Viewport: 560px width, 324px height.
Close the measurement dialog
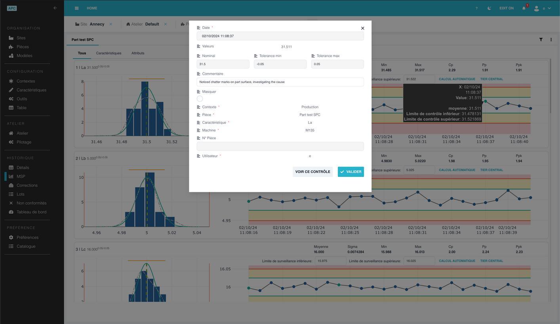(362, 28)
